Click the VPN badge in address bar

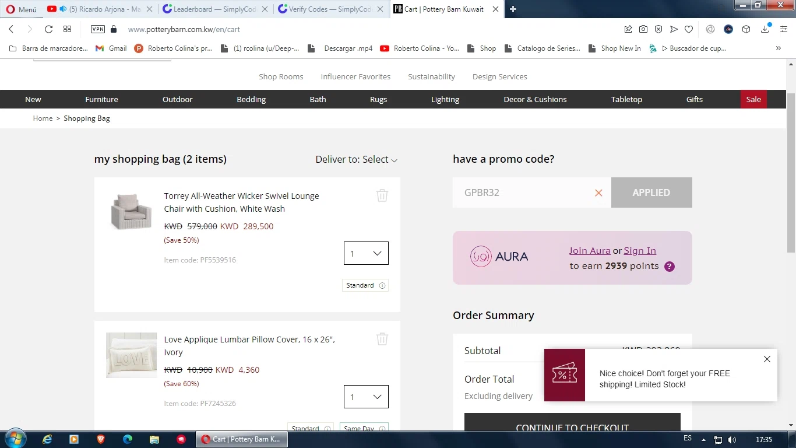(98, 29)
